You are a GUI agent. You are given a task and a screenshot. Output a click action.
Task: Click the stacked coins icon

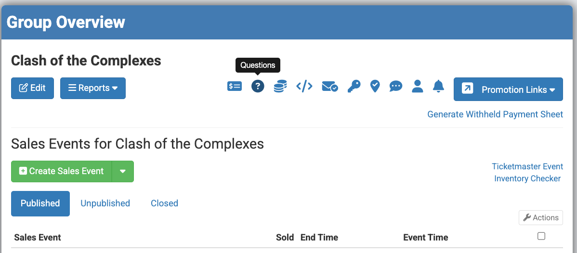click(x=280, y=87)
